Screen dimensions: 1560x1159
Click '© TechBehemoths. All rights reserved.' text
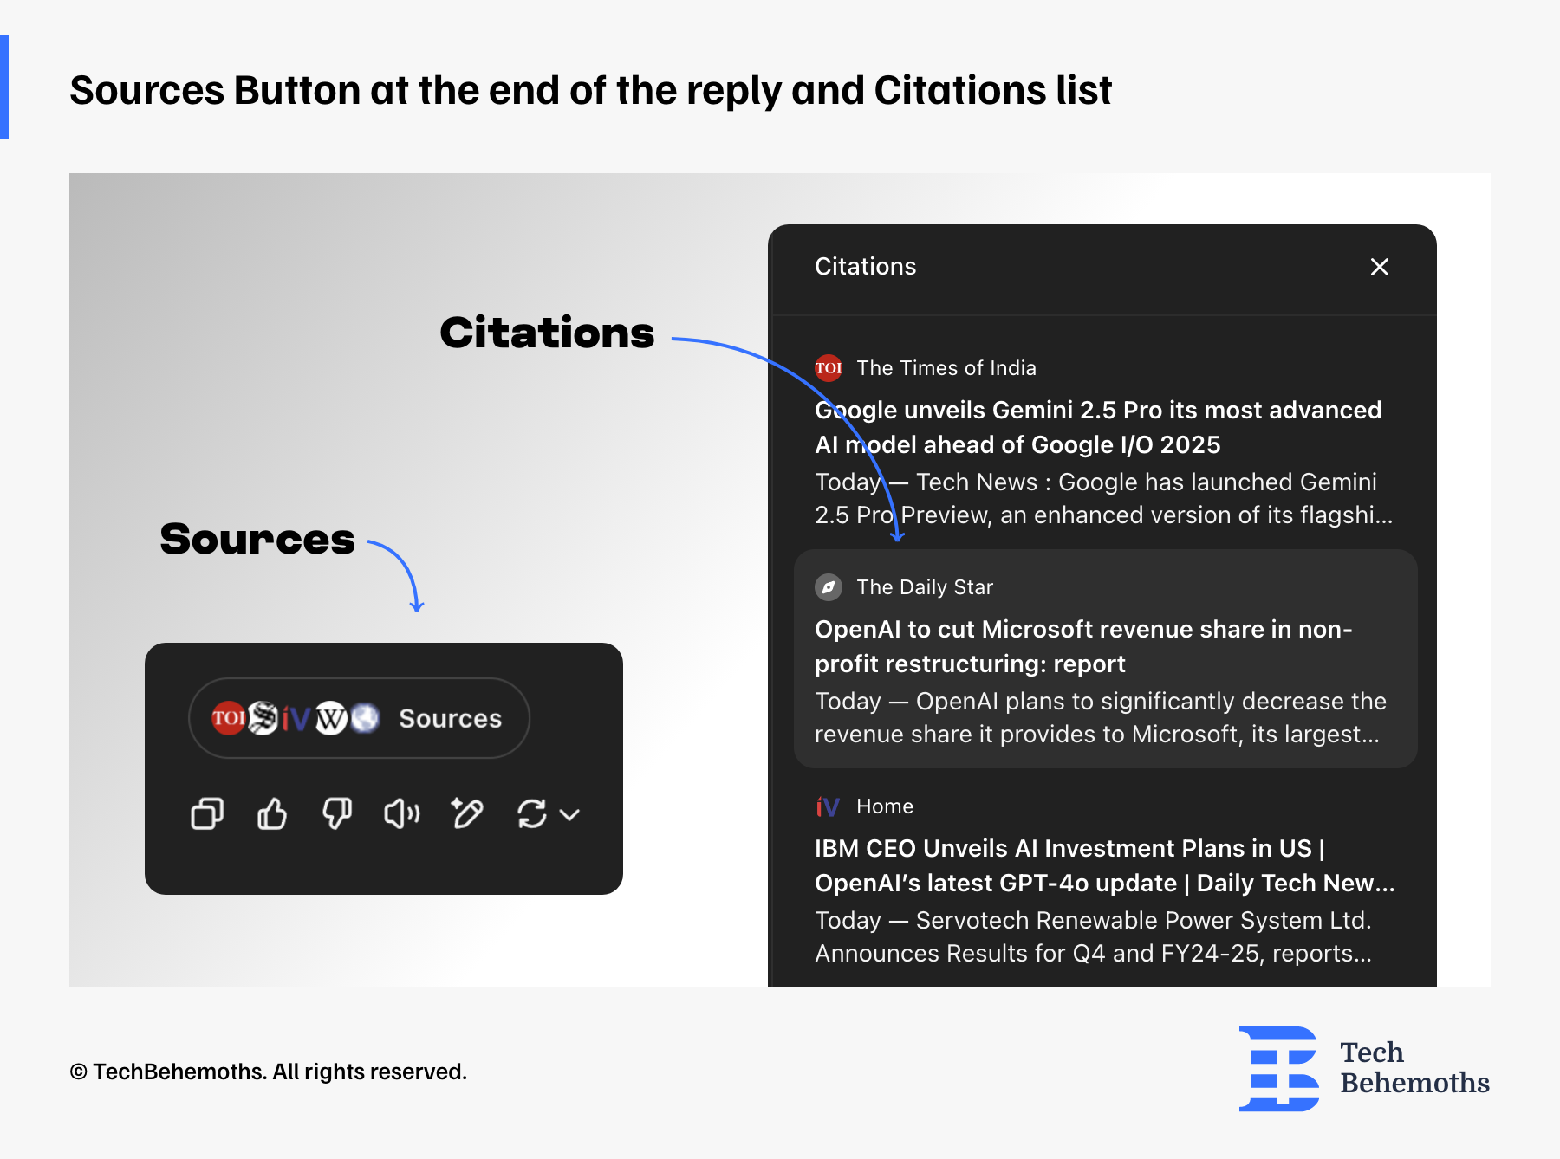(x=269, y=1072)
